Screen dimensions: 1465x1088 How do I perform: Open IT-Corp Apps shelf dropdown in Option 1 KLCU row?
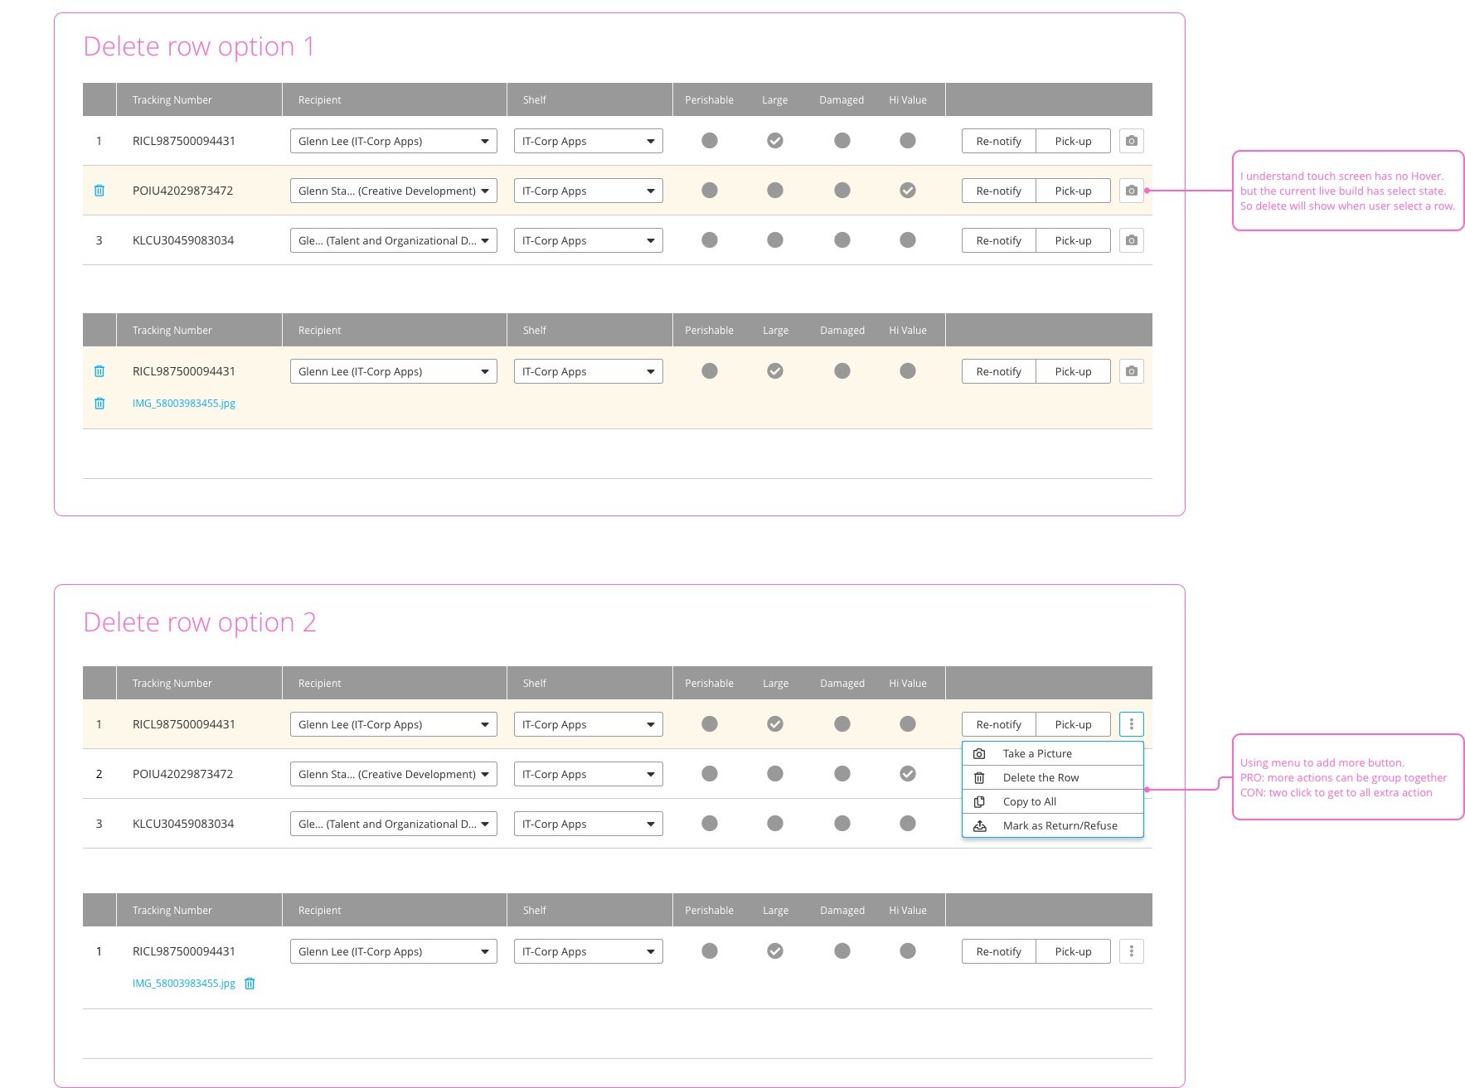click(589, 240)
